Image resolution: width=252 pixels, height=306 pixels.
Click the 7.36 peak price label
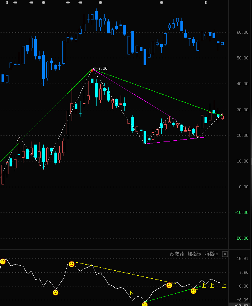[x=103, y=68]
